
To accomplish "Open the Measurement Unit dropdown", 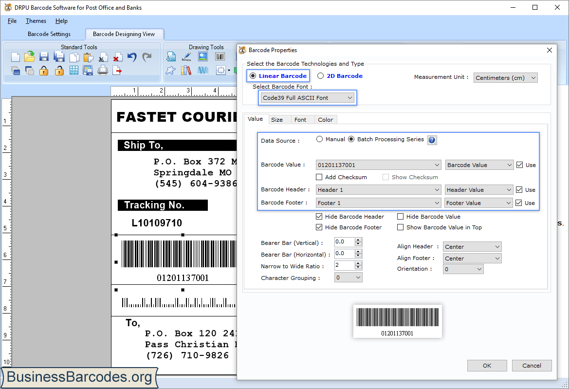I will (x=506, y=78).
